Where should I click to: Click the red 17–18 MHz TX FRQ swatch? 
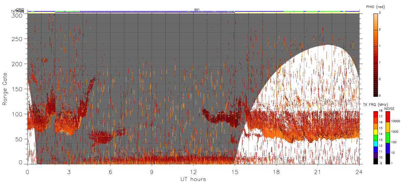click(376, 114)
